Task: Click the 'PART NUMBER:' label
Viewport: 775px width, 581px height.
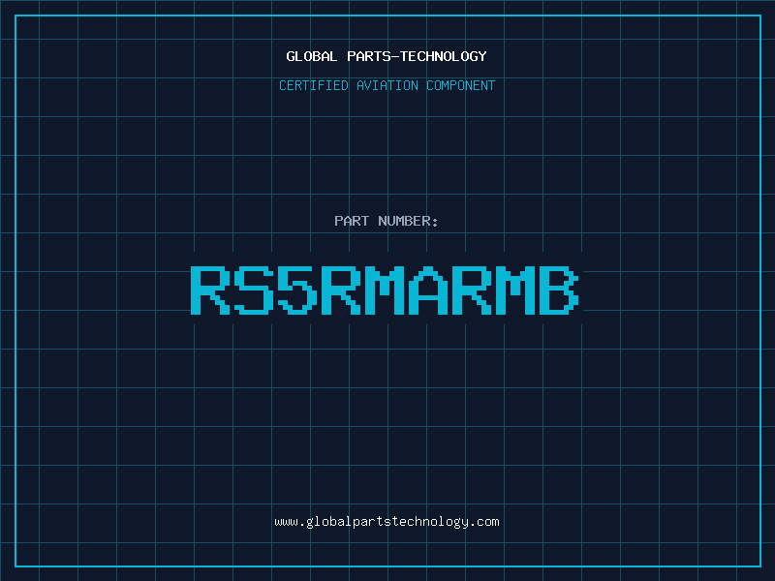Action: pyautogui.click(x=387, y=221)
